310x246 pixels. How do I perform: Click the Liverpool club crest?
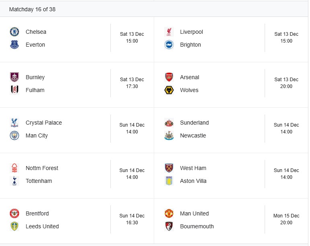pyautogui.click(x=169, y=32)
